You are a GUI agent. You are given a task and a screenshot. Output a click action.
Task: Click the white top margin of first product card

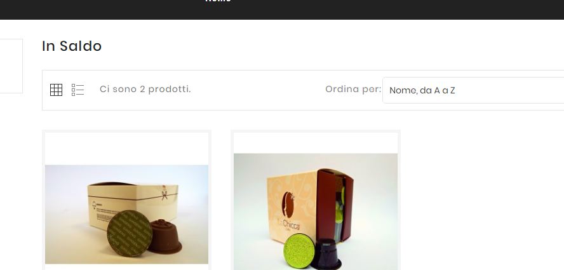[126, 149]
